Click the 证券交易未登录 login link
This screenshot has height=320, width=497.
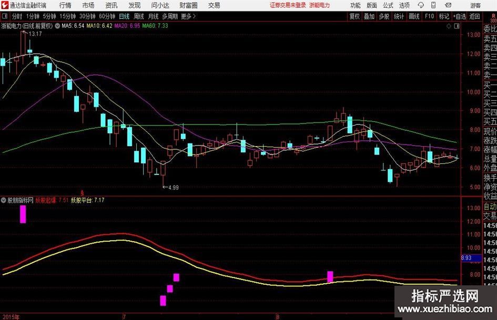click(287, 5)
